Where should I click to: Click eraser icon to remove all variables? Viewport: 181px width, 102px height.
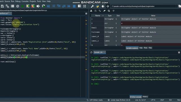(104, 11)
